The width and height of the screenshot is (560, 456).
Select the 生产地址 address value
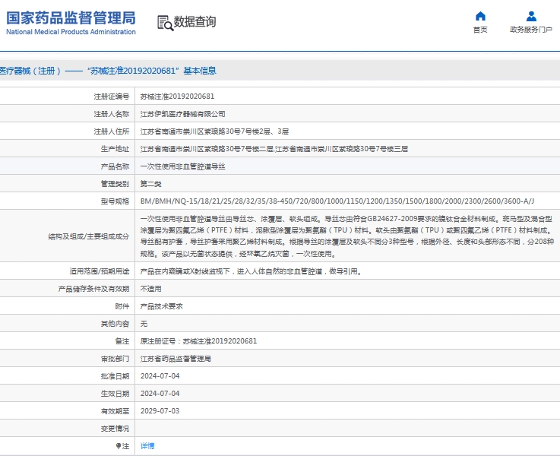pyautogui.click(x=274, y=149)
